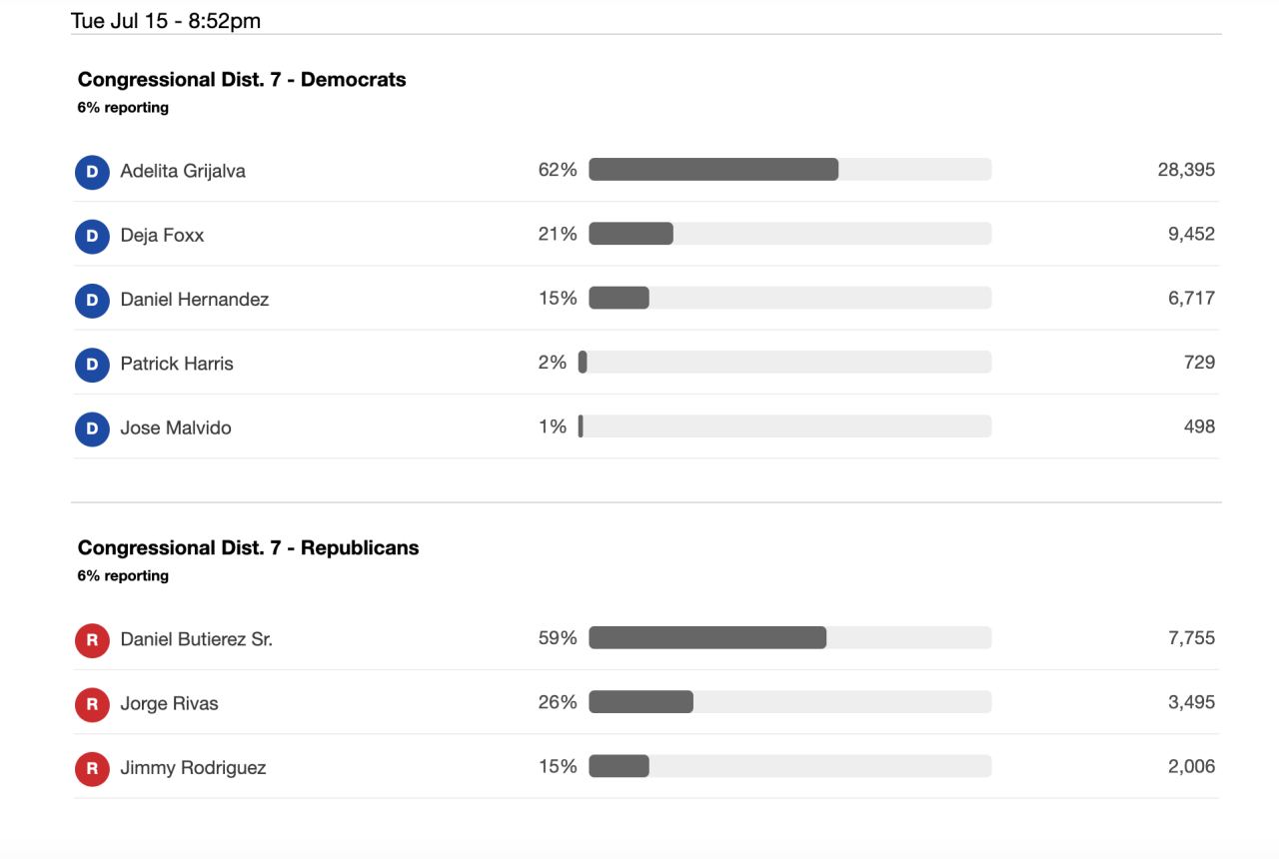This screenshot has width=1279, height=859.
Task: Select the D badge next to Jose Malvido
Action: coord(92,429)
